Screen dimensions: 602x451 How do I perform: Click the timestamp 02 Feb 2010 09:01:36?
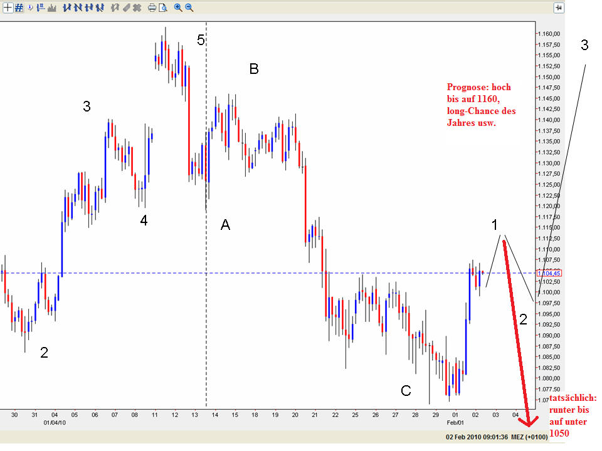[x=477, y=437]
